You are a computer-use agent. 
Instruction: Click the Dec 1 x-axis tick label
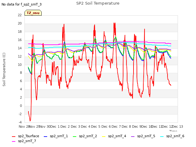pyautogui.click(x=55, y=126)
